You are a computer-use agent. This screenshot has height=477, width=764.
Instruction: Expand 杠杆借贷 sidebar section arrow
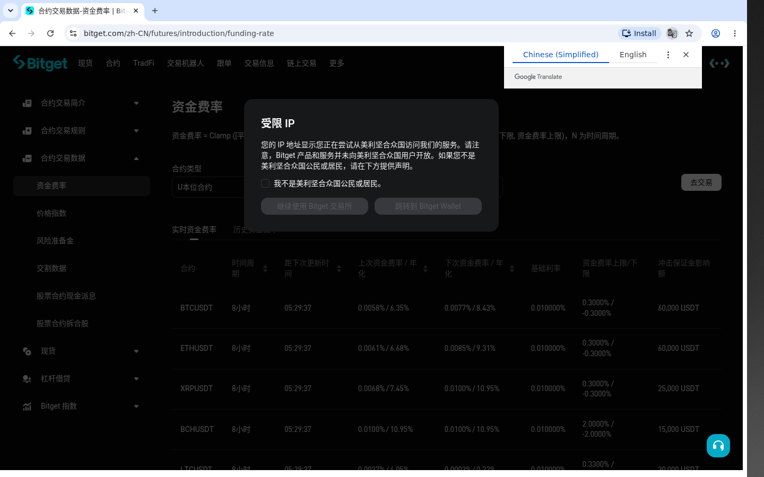136,379
